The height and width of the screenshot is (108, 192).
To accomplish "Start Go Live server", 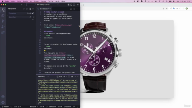I will [67, 107].
